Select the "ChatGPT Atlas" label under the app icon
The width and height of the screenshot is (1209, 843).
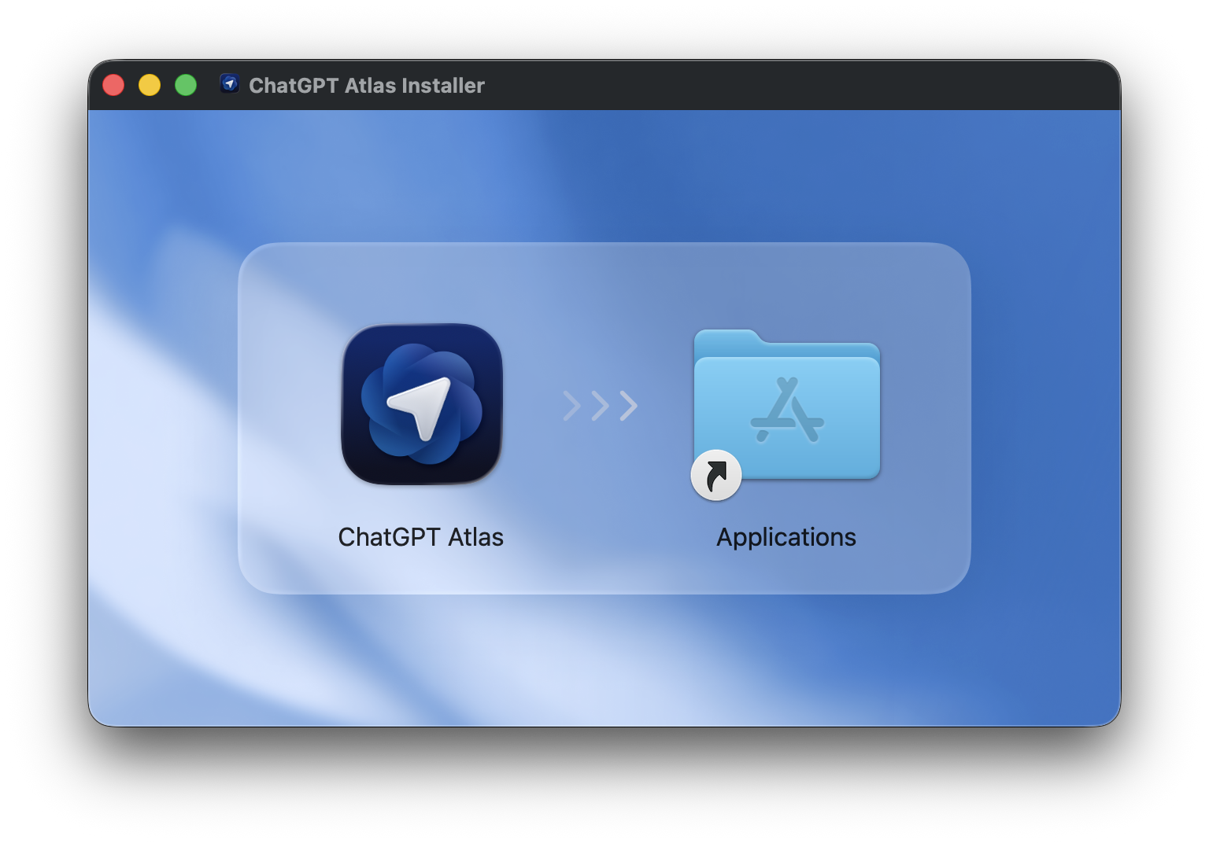click(420, 537)
